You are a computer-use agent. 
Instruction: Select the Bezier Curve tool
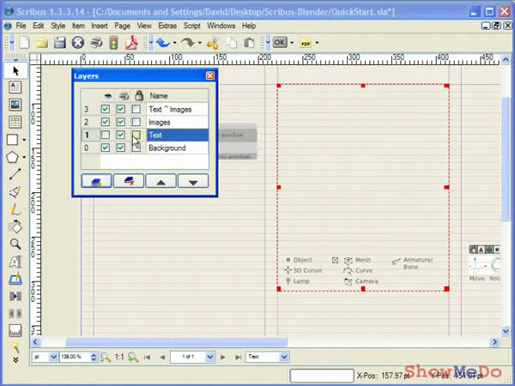coord(15,192)
